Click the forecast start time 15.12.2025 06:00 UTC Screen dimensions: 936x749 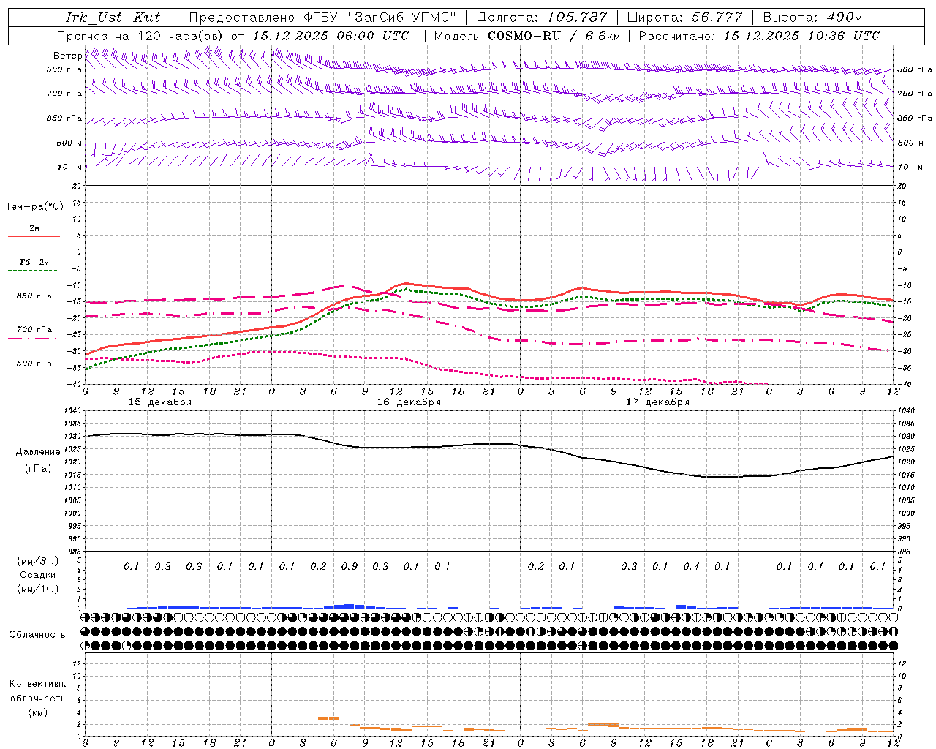click(331, 36)
